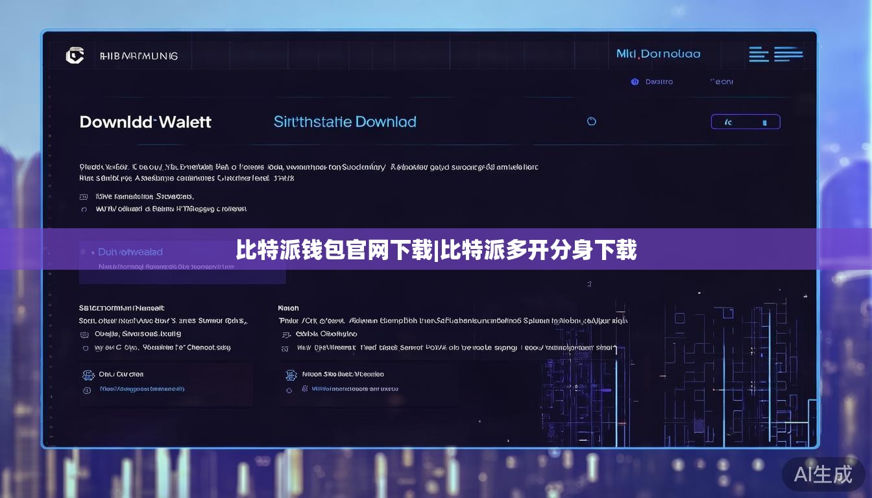Toggle the circle radio below the chat bubble icon
The height and width of the screenshot is (498, 872).
point(83,209)
